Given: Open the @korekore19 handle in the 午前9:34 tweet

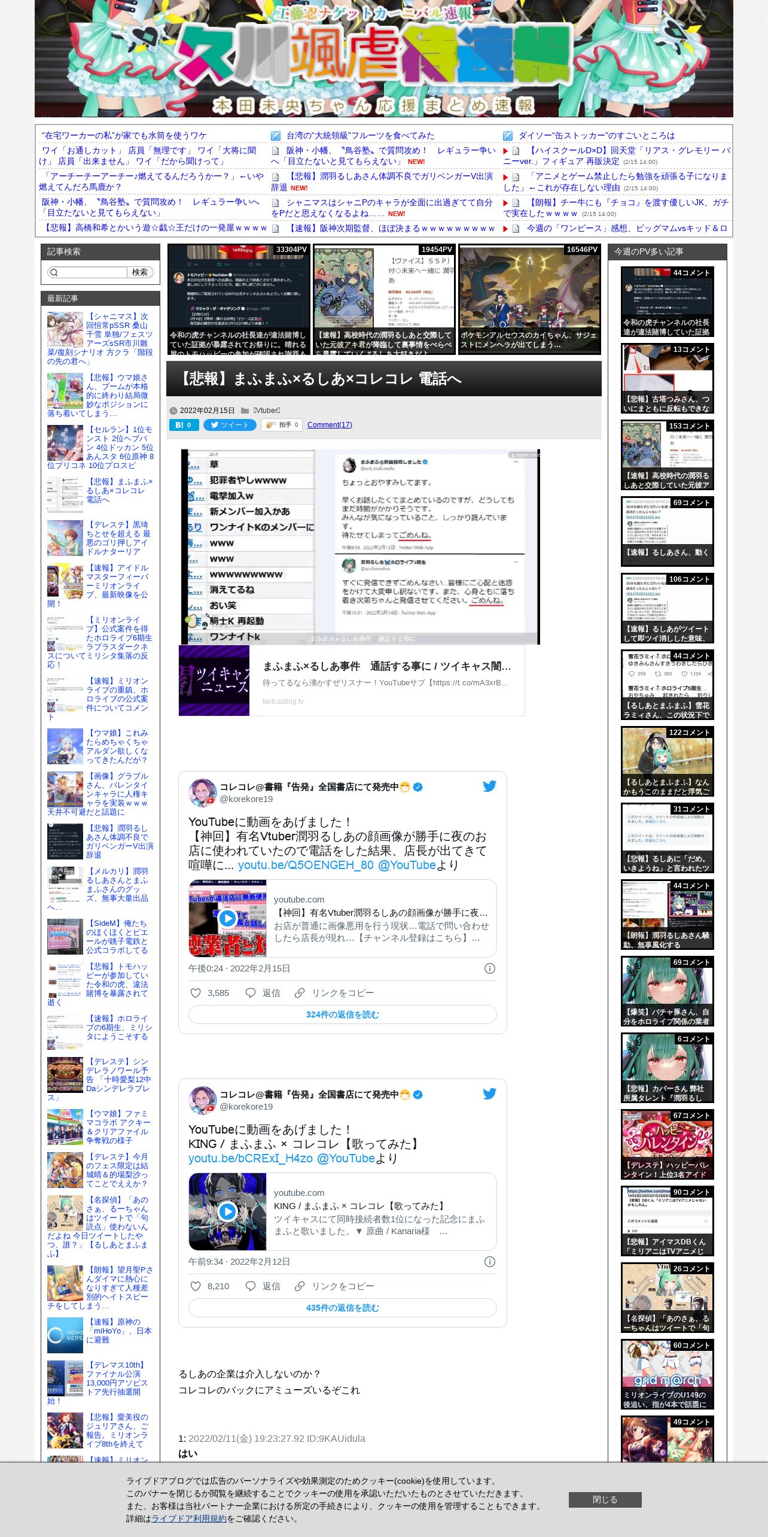Looking at the screenshot, I should click(x=246, y=1107).
